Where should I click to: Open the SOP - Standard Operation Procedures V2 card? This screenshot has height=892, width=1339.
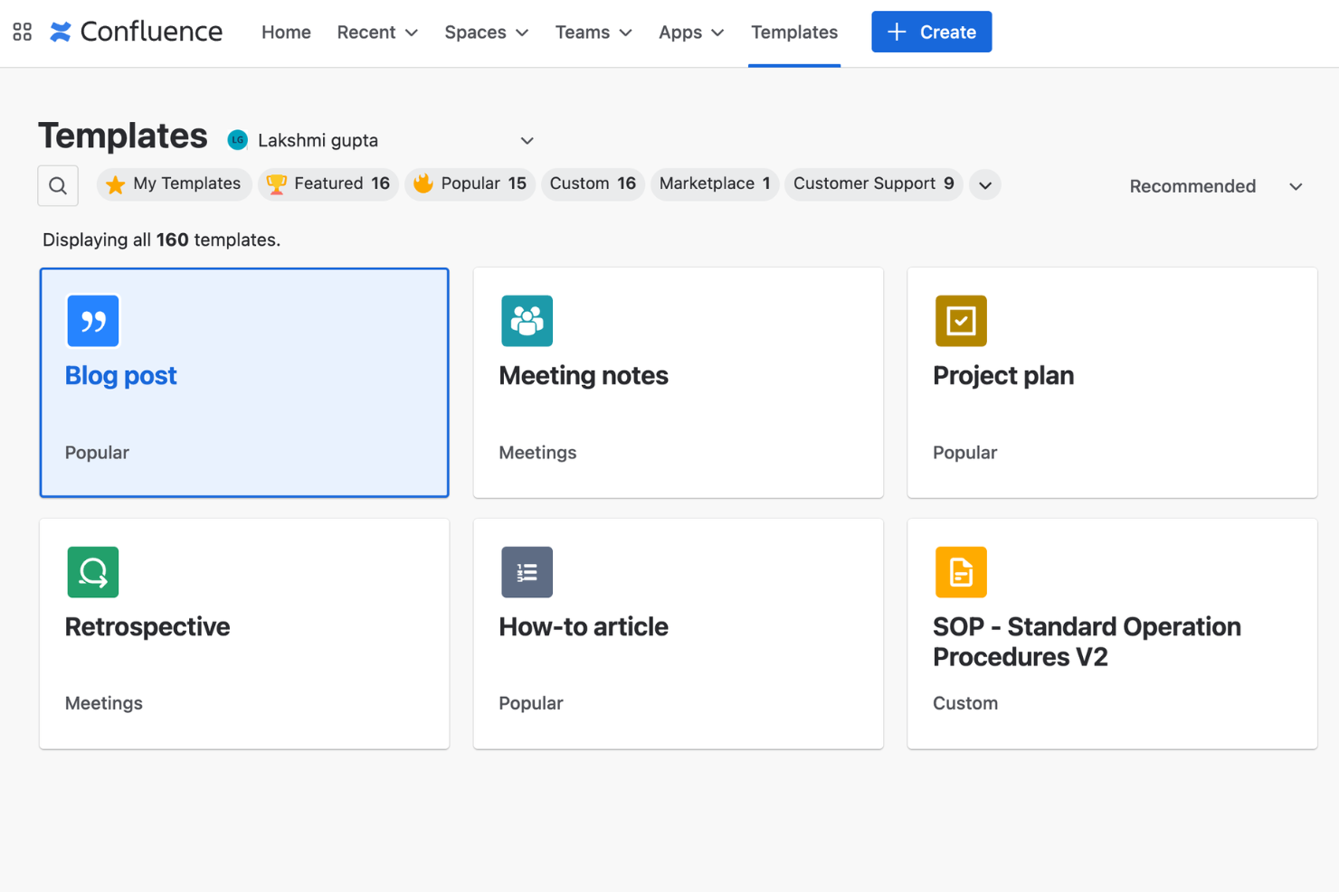click(1112, 633)
